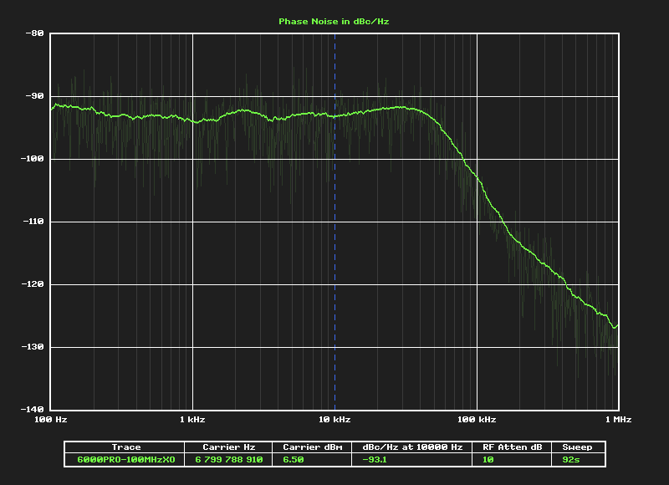Viewport: 669px width, 485px height.
Task: Click the 'RF Atten dB' column header
Action: click(x=512, y=447)
